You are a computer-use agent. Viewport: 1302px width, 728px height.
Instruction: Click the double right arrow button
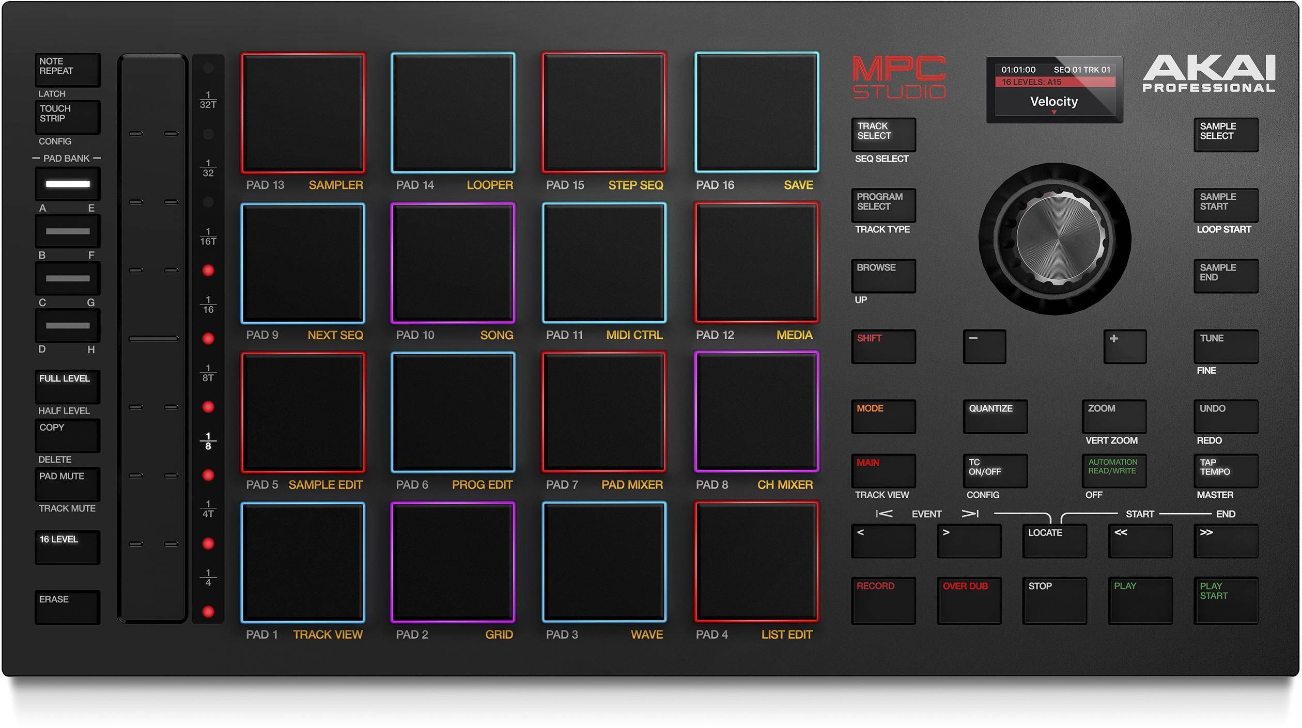(x=1226, y=541)
